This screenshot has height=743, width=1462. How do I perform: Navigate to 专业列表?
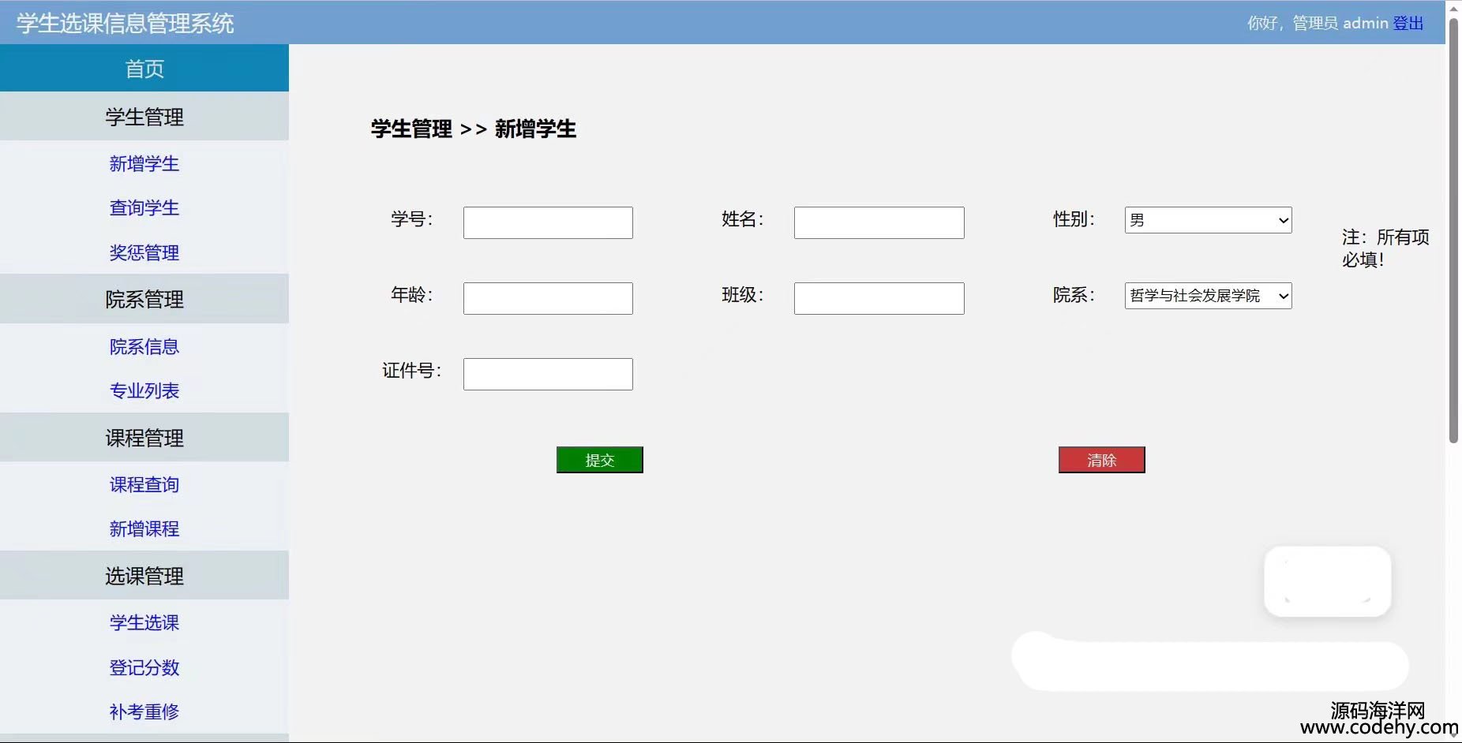point(144,390)
